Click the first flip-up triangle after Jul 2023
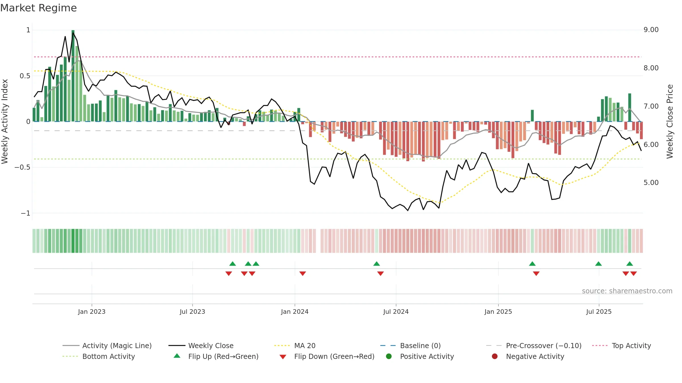This screenshot has height=383, width=682. click(x=232, y=264)
